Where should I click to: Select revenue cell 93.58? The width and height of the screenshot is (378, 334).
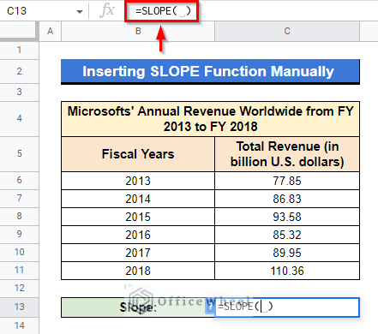[287, 217]
